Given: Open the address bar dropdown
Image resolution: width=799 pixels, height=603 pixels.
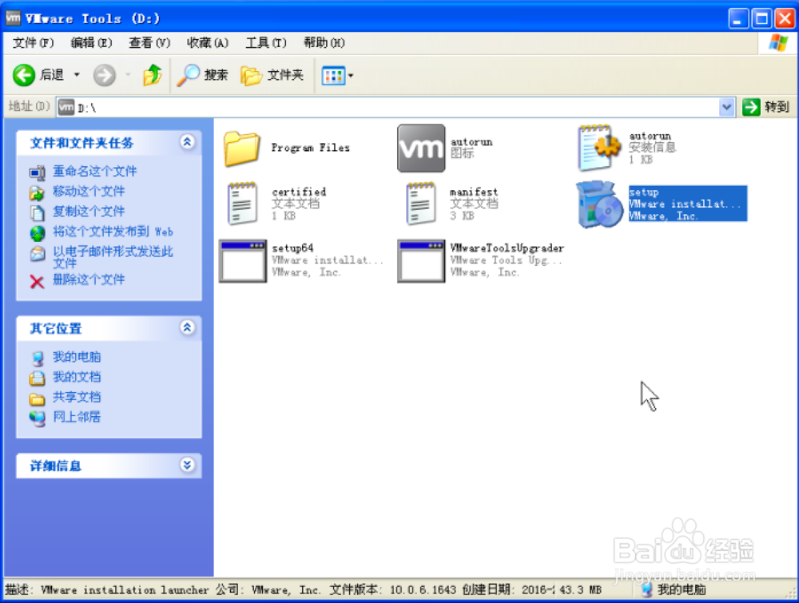Looking at the screenshot, I should click(727, 105).
